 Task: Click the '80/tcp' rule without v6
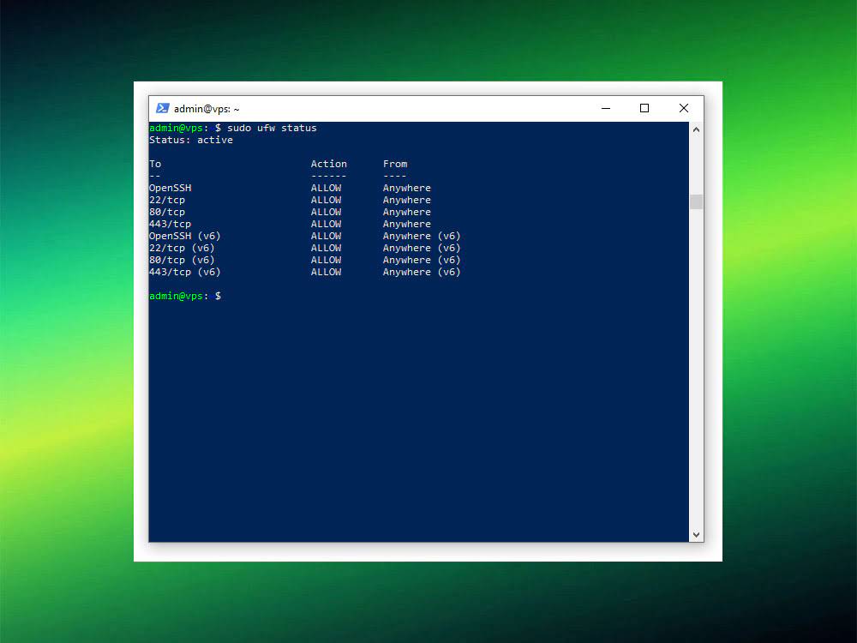(x=167, y=212)
